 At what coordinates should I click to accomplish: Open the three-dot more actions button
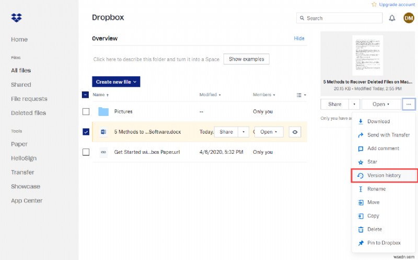(409, 105)
